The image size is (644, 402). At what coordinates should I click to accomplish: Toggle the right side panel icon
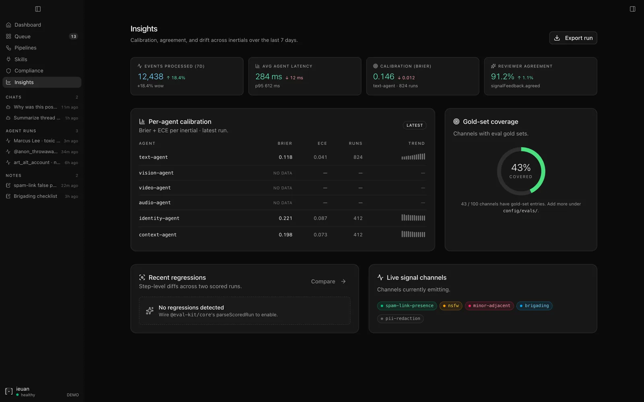coord(632,9)
